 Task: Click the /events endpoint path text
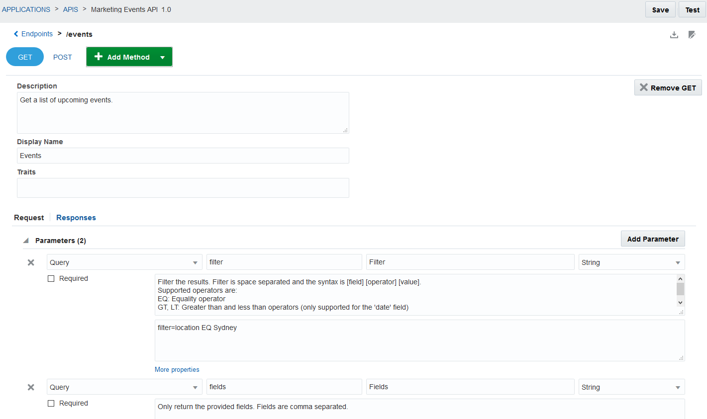click(x=79, y=34)
